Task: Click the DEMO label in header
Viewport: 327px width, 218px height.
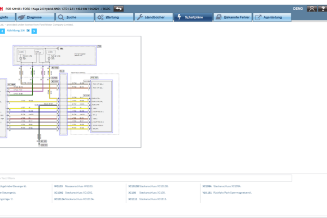Action: [298, 9]
